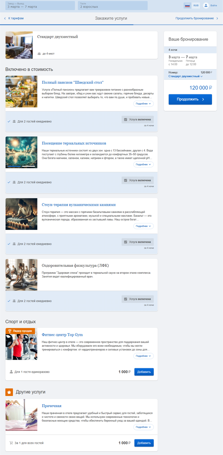The width and height of the screenshot is (223, 455).
Task: Click checkmark icon in Стоун-терапия row
Action: pyautogui.click(x=9, y=244)
